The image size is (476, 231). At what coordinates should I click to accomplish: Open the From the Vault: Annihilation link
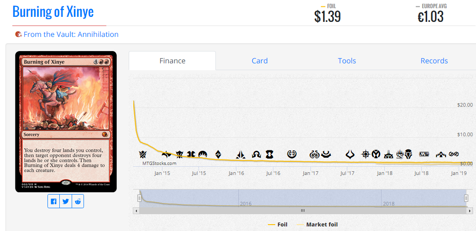coord(71,34)
